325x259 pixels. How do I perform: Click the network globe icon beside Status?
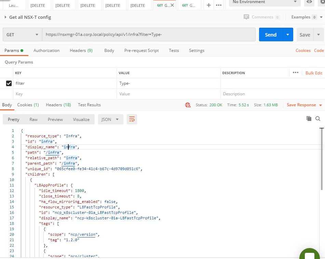pos(188,105)
